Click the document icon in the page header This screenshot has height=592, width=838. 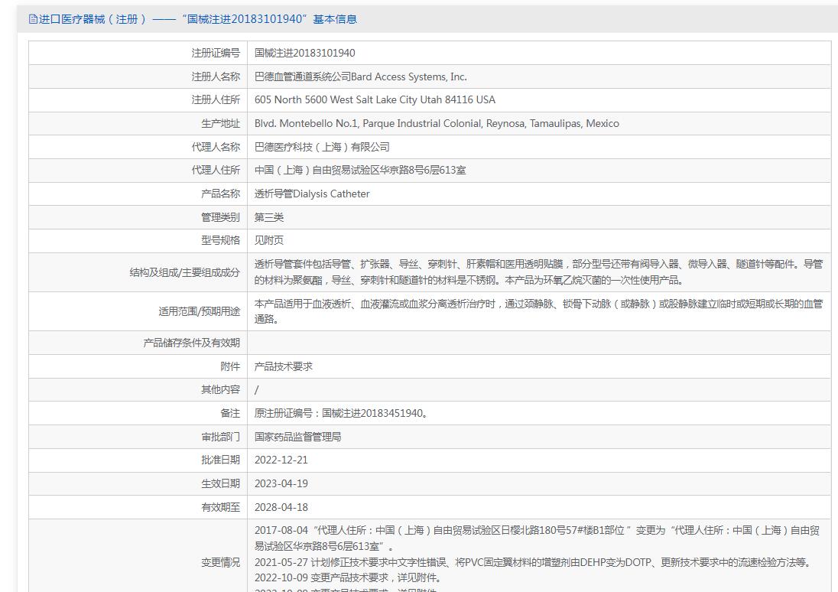point(33,19)
